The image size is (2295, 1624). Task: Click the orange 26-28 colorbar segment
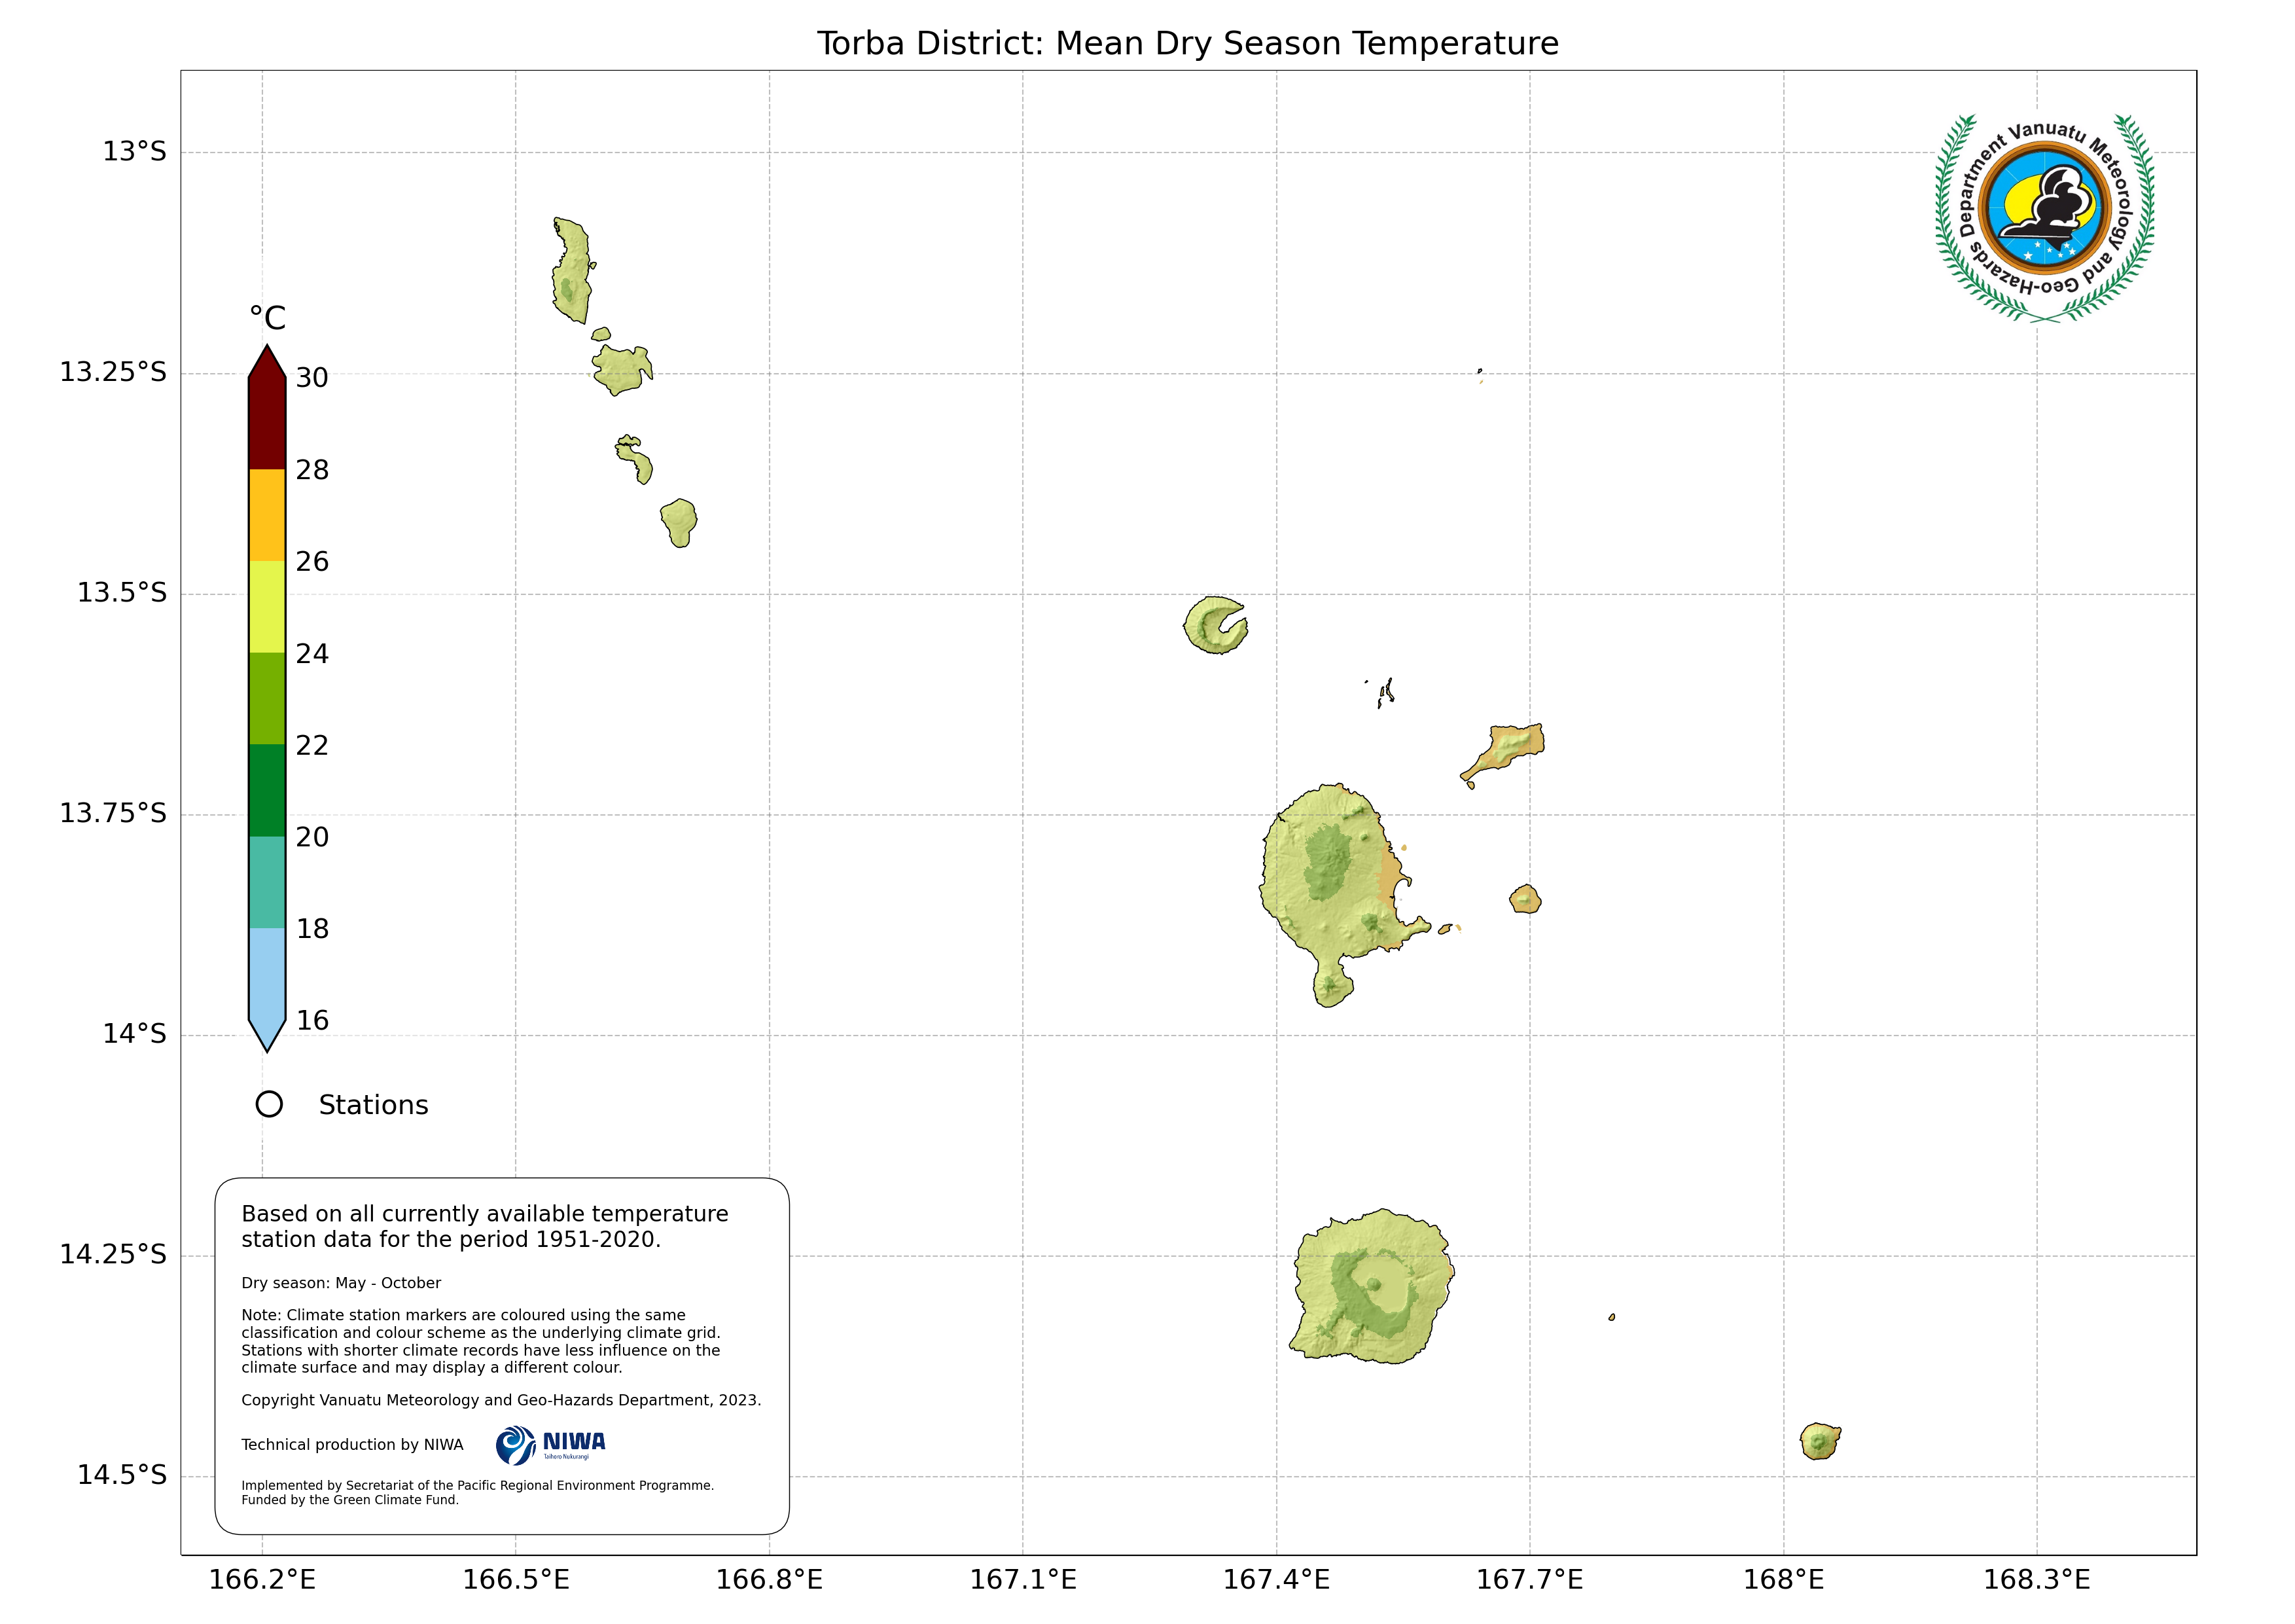[x=267, y=515]
